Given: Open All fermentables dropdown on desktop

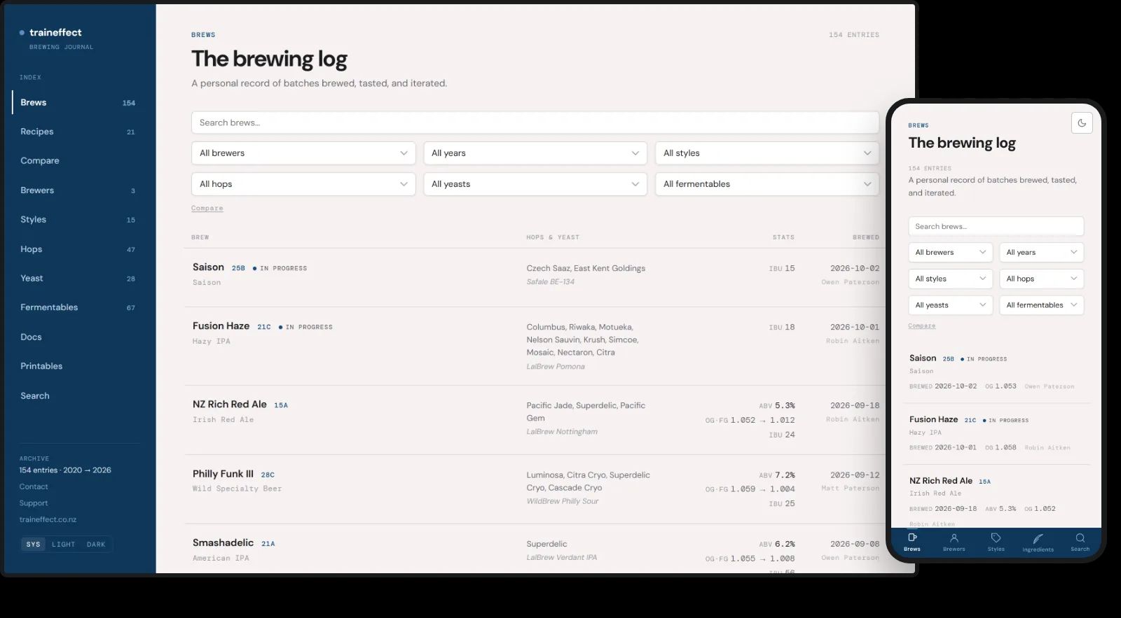Looking at the screenshot, I should (x=767, y=184).
